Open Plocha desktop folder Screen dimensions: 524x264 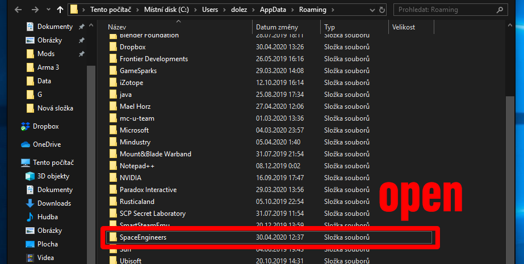[48, 244]
